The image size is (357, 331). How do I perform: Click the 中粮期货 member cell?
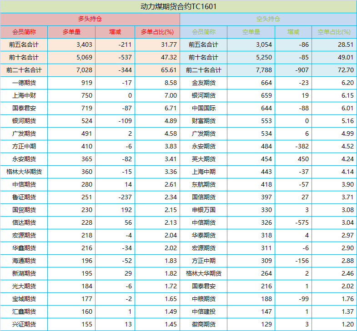pyautogui.click(x=204, y=299)
